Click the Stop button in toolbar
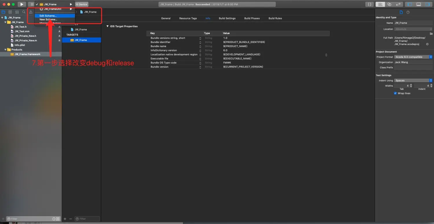The width and height of the screenshot is (434, 224). coord(31,4)
